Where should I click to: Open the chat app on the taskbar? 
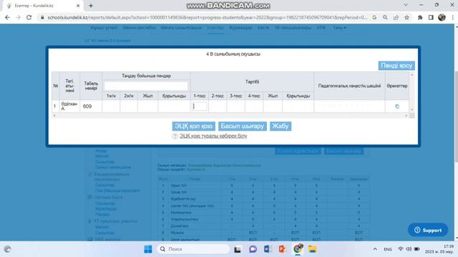[253, 249]
